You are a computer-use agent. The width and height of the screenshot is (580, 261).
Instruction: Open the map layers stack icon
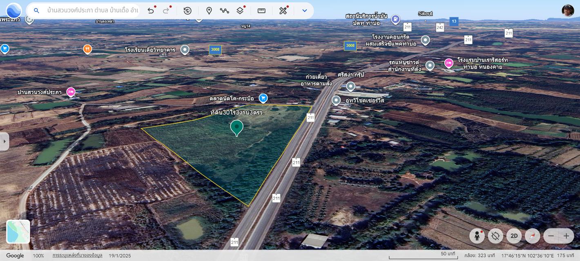pos(240,11)
